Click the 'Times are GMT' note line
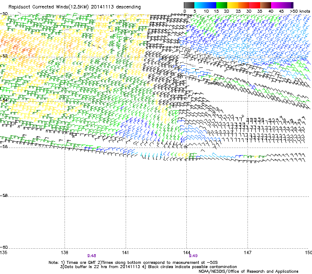Image resolution: width=312 pixels, height=274 pixels. pos(133,263)
